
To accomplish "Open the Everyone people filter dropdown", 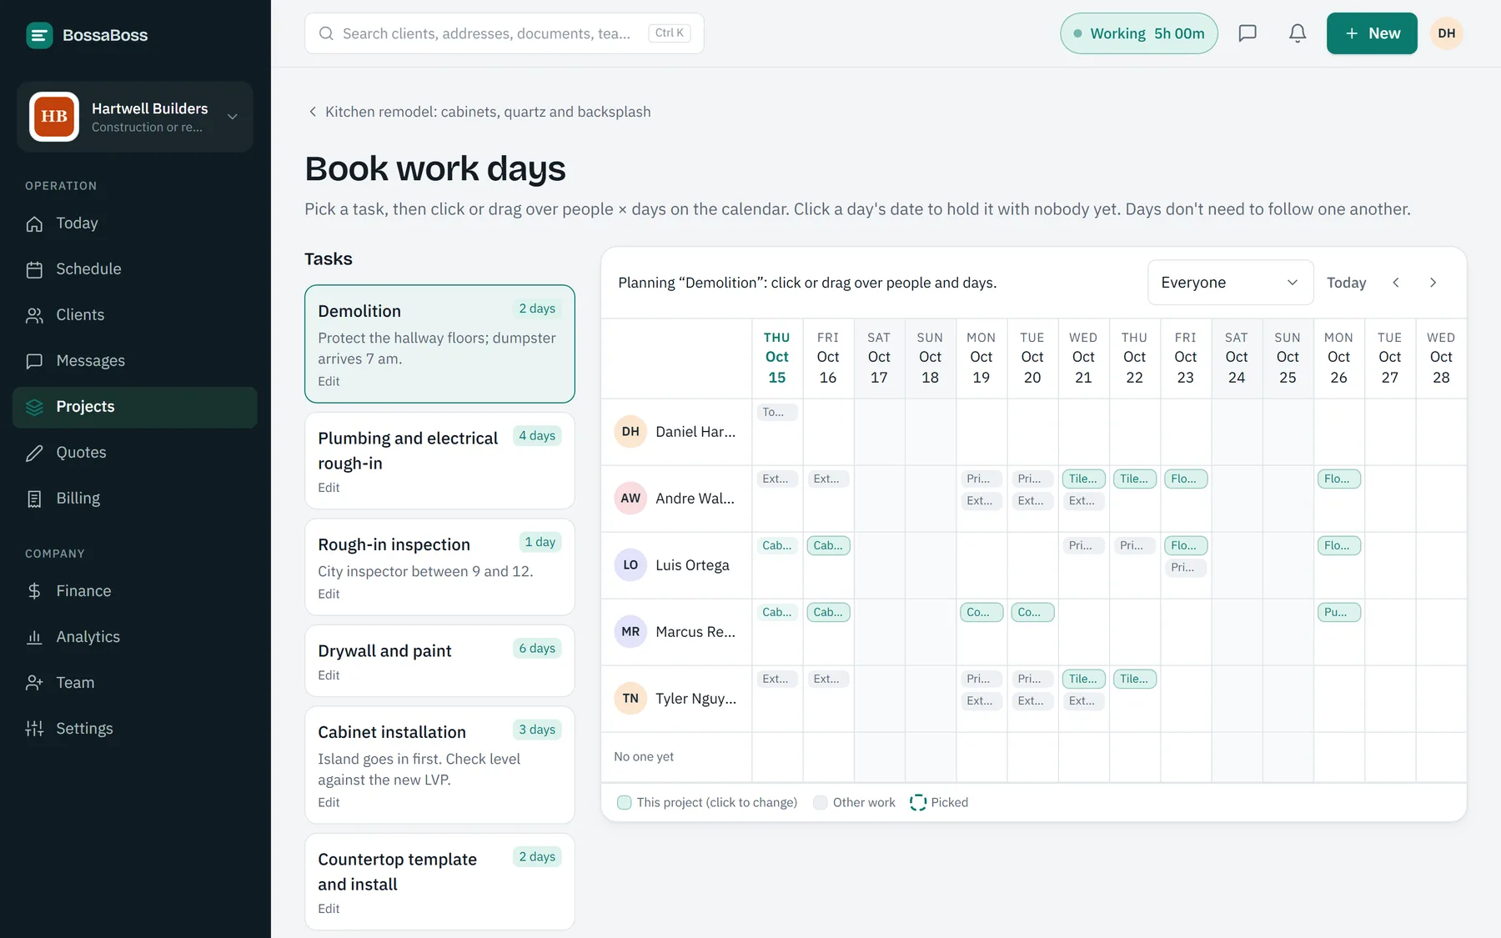I will tap(1230, 283).
